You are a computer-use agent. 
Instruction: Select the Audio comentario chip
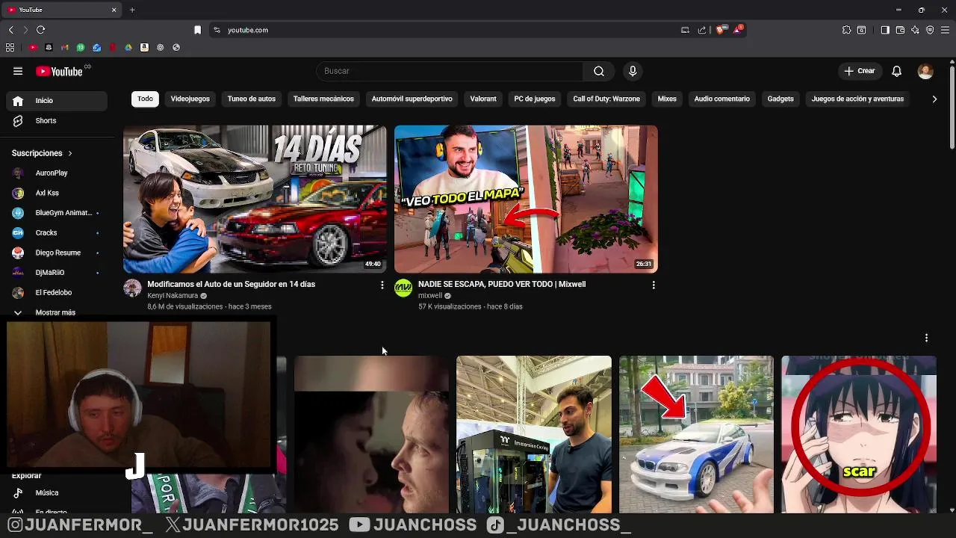tap(721, 99)
